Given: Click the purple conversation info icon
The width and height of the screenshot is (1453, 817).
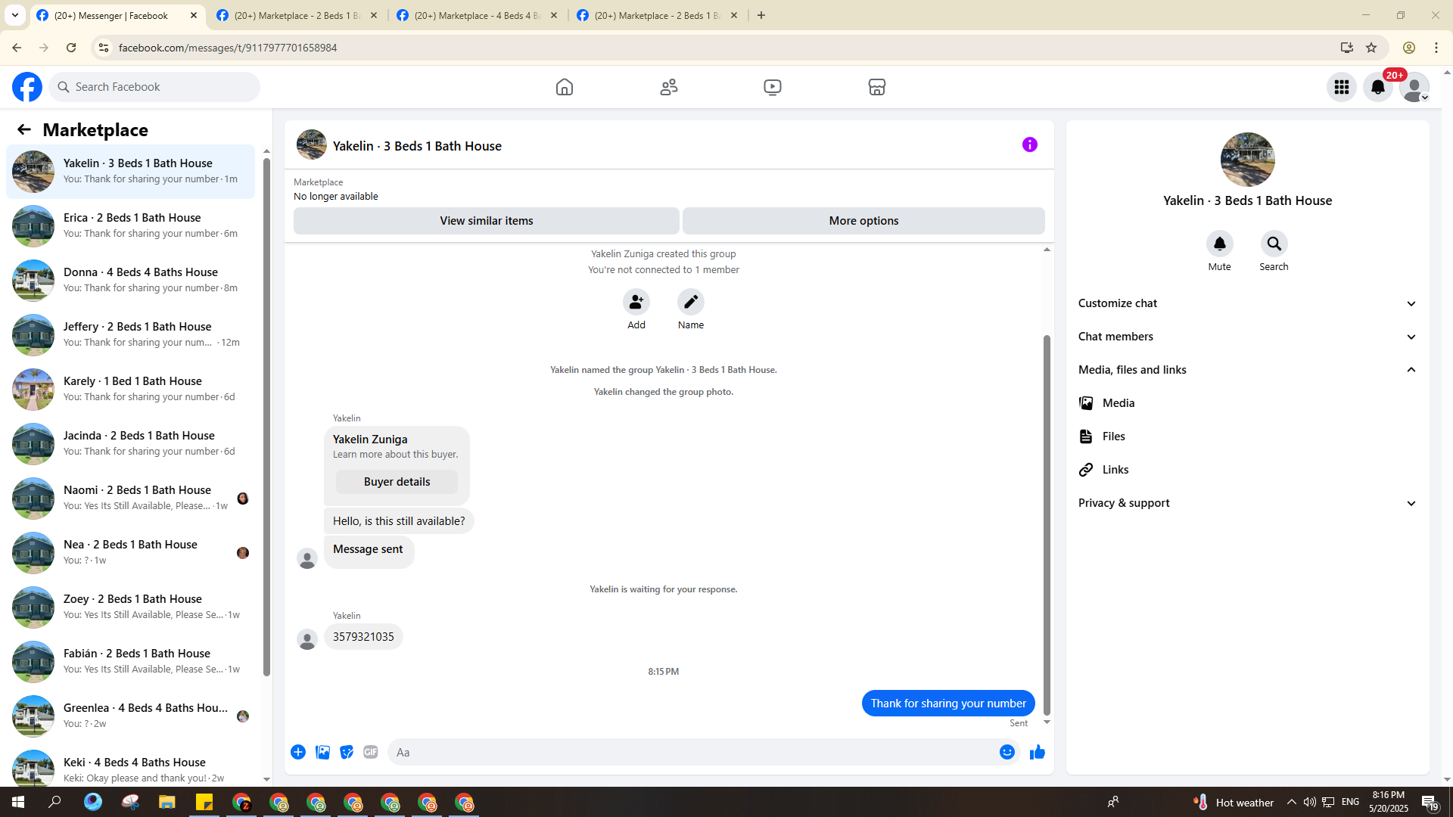Looking at the screenshot, I should tap(1029, 144).
